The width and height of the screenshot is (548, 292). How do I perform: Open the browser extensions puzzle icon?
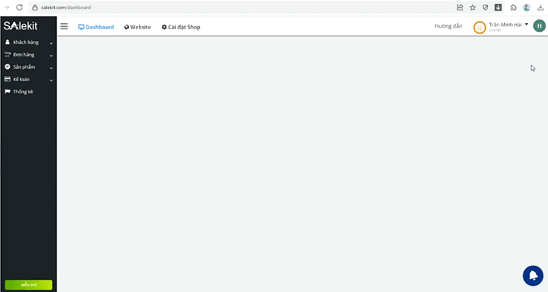(x=513, y=7)
